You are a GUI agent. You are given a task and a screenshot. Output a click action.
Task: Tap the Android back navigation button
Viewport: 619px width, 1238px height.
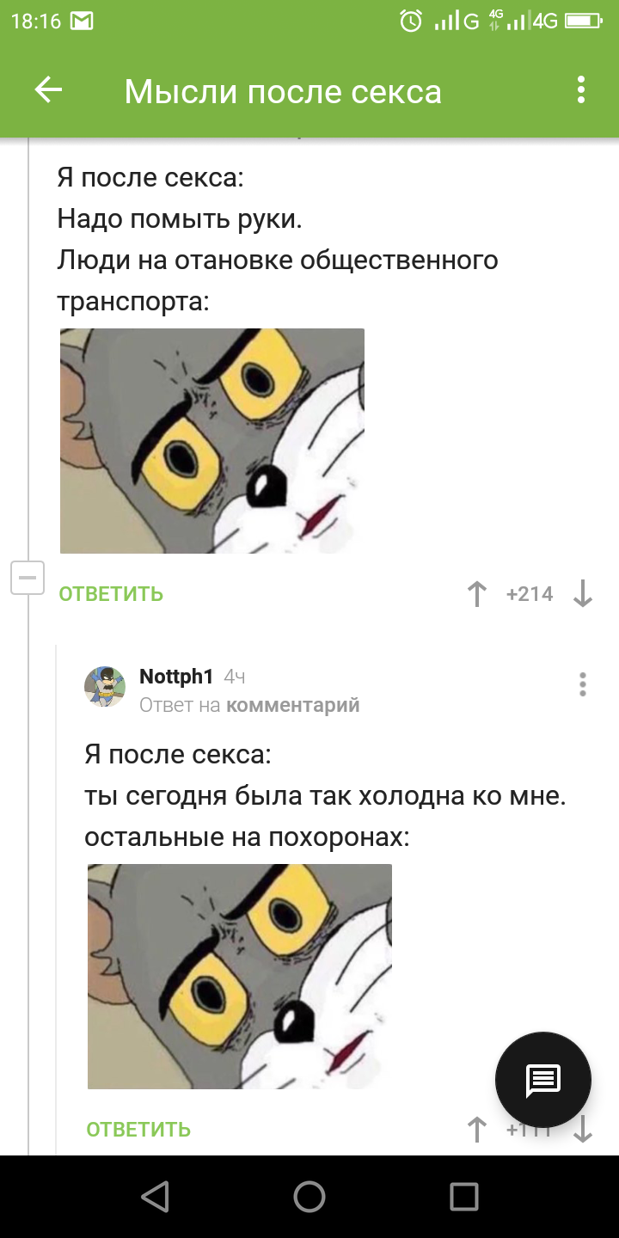[x=155, y=1197]
